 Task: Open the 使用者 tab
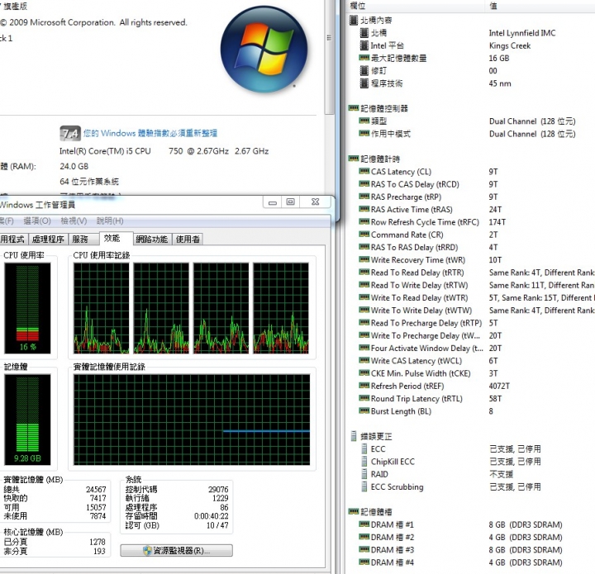point(188,240)
